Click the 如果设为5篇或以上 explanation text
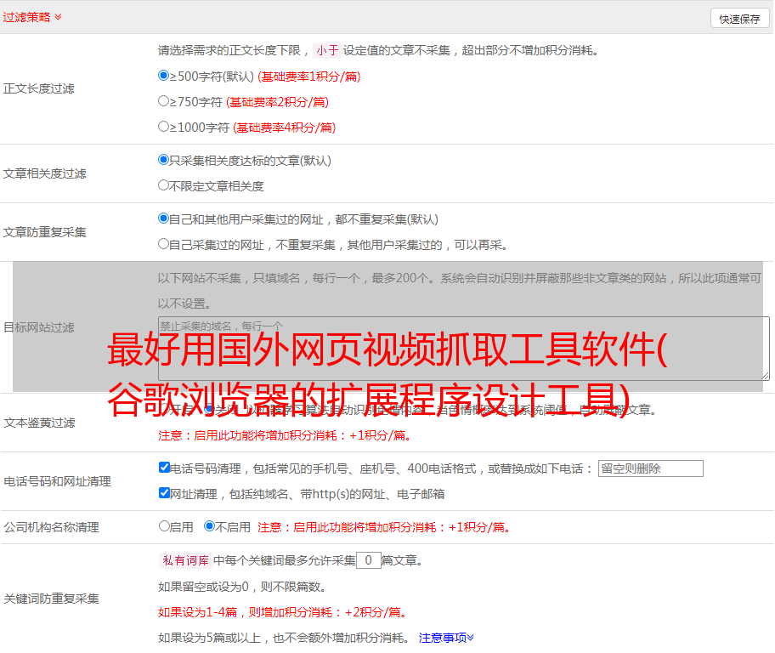775x653 pixels. tap(284, 639)
